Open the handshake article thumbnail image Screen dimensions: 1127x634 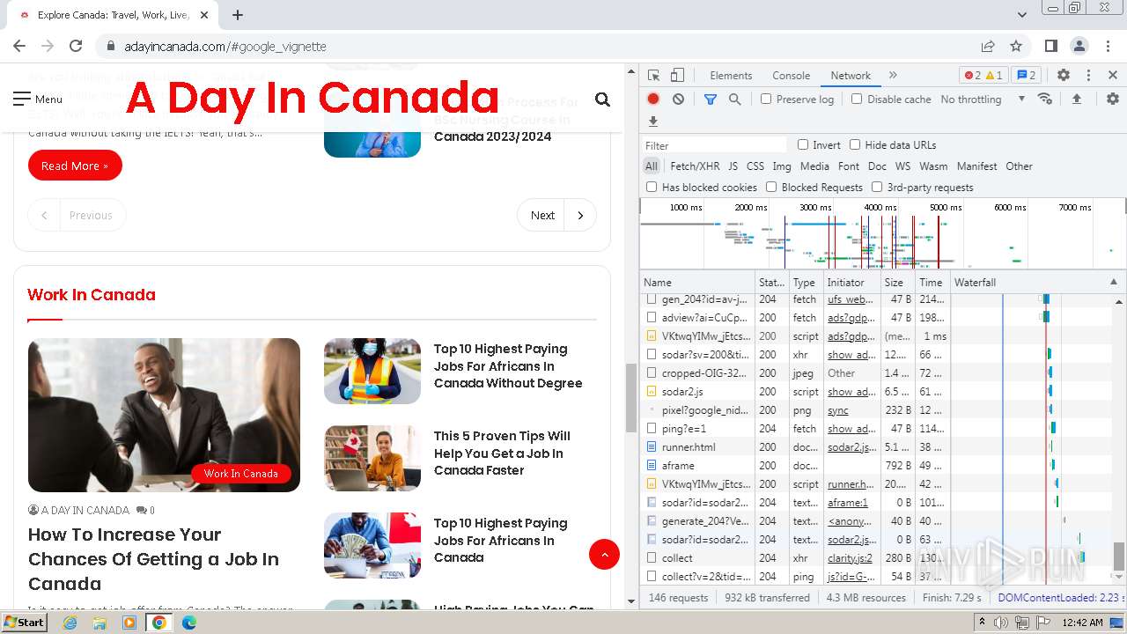pyautogui.click(x=164, y=415)
